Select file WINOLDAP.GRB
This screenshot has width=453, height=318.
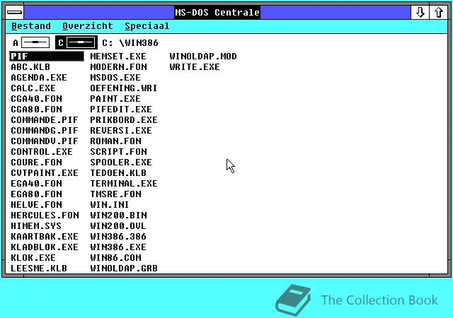(x=124, y=269)
